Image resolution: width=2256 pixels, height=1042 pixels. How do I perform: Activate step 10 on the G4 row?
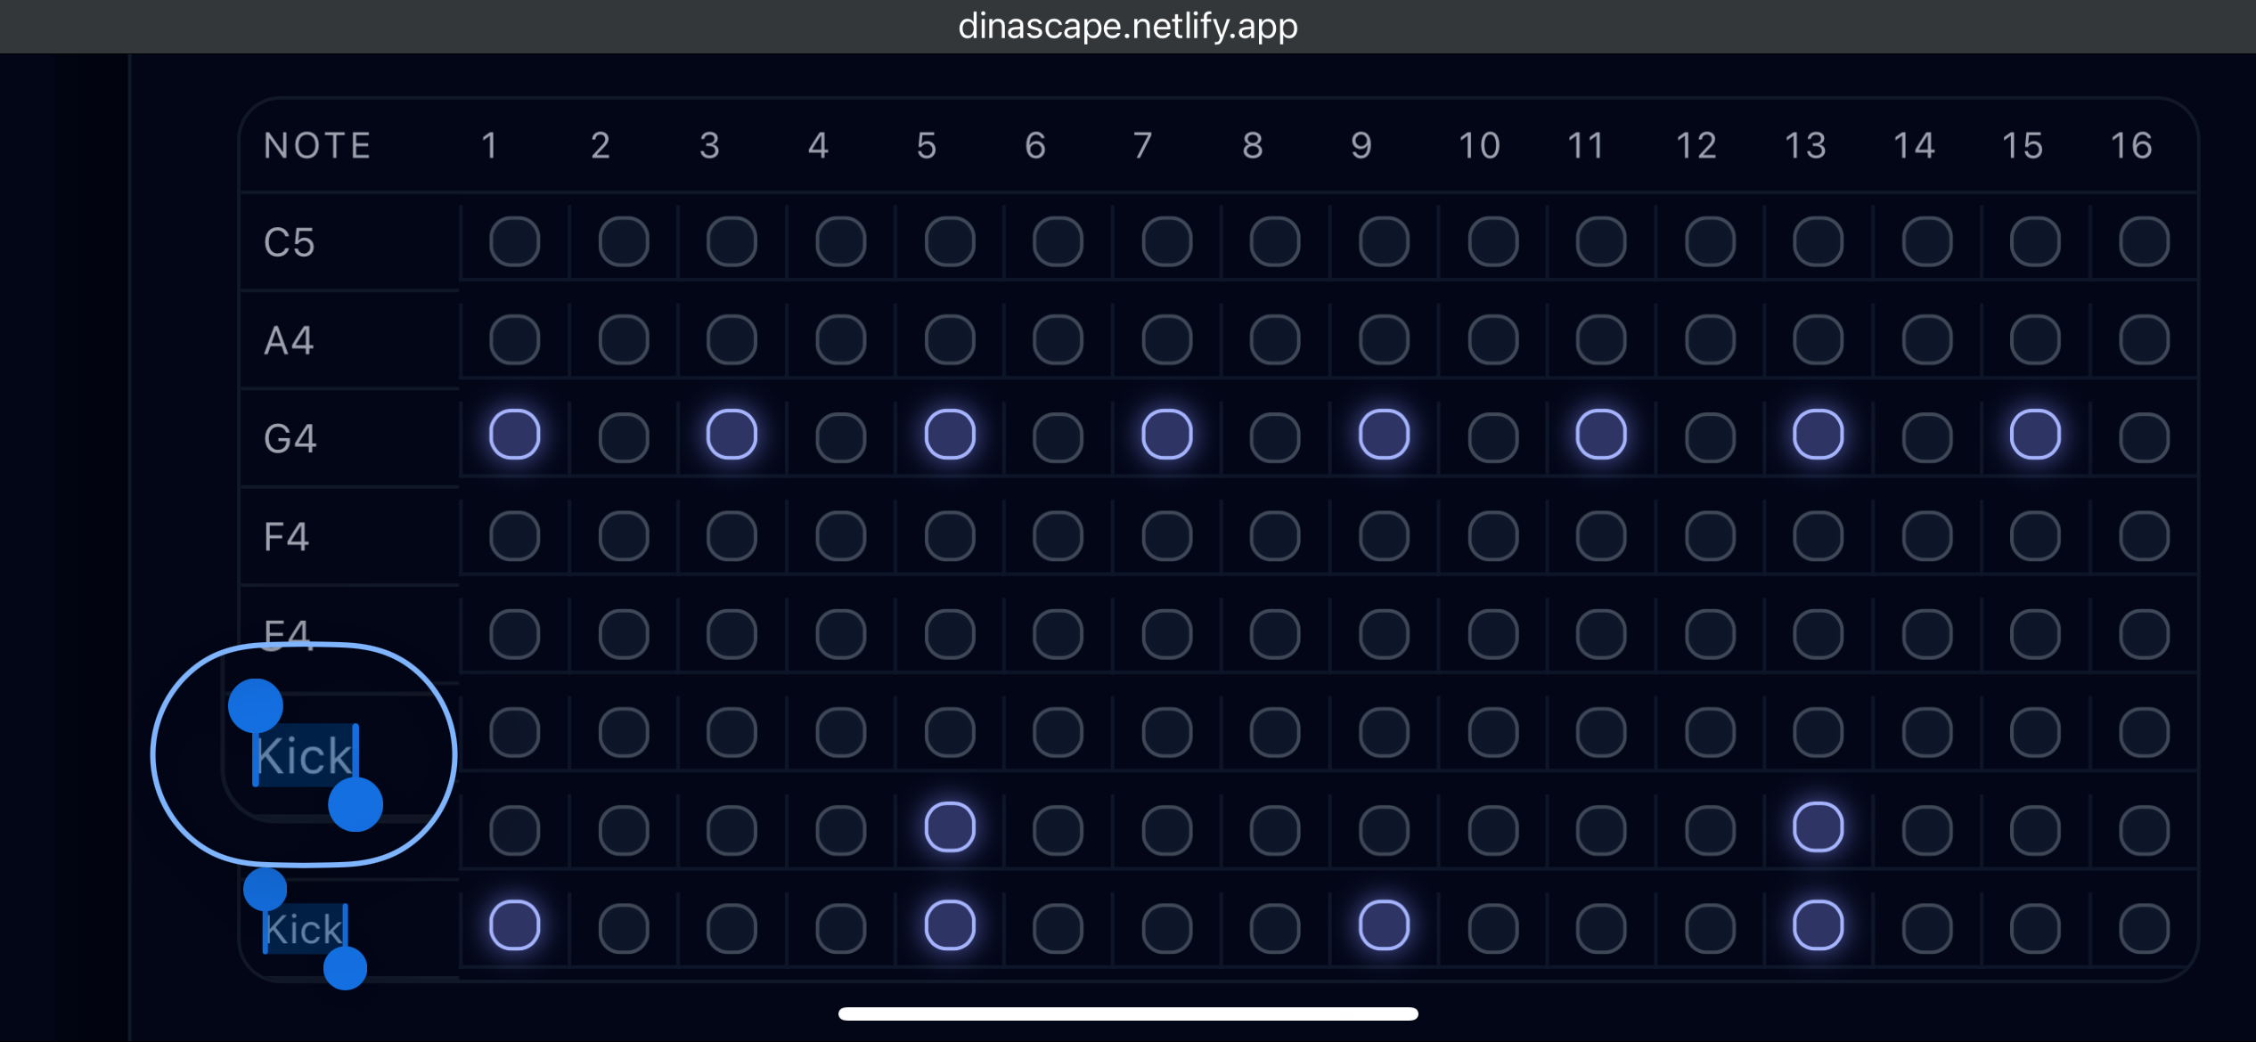(1492, 435)
